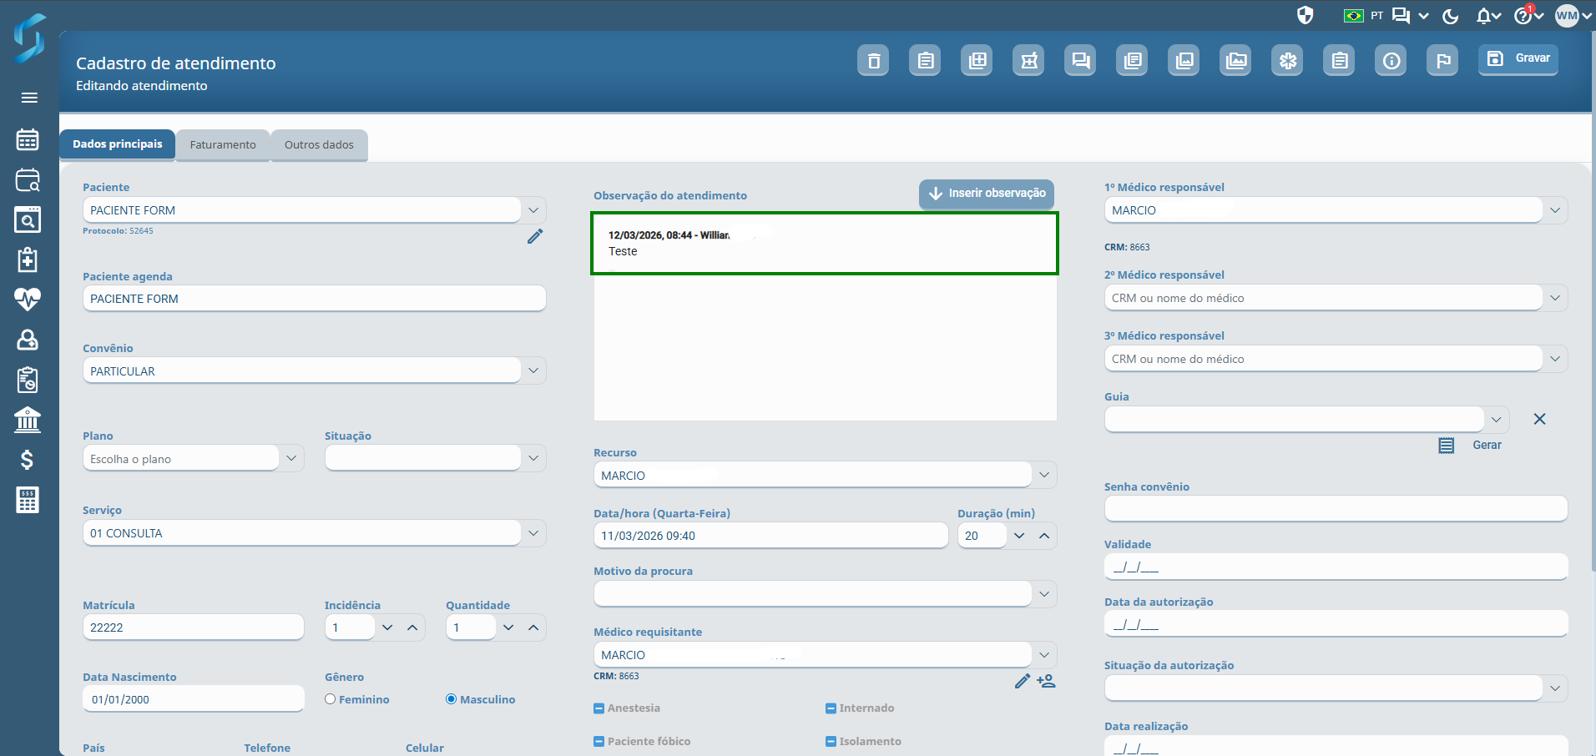1596x756 pixels.
Task: Open the notifications bell icon
Action: point(1483,16)
